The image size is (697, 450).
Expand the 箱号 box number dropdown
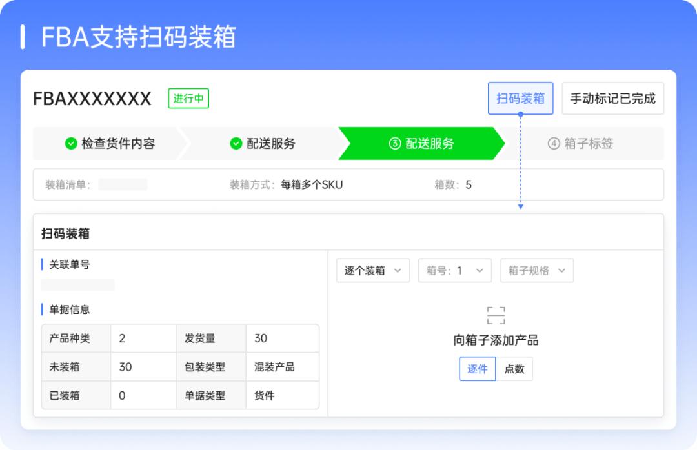(455, 271)
